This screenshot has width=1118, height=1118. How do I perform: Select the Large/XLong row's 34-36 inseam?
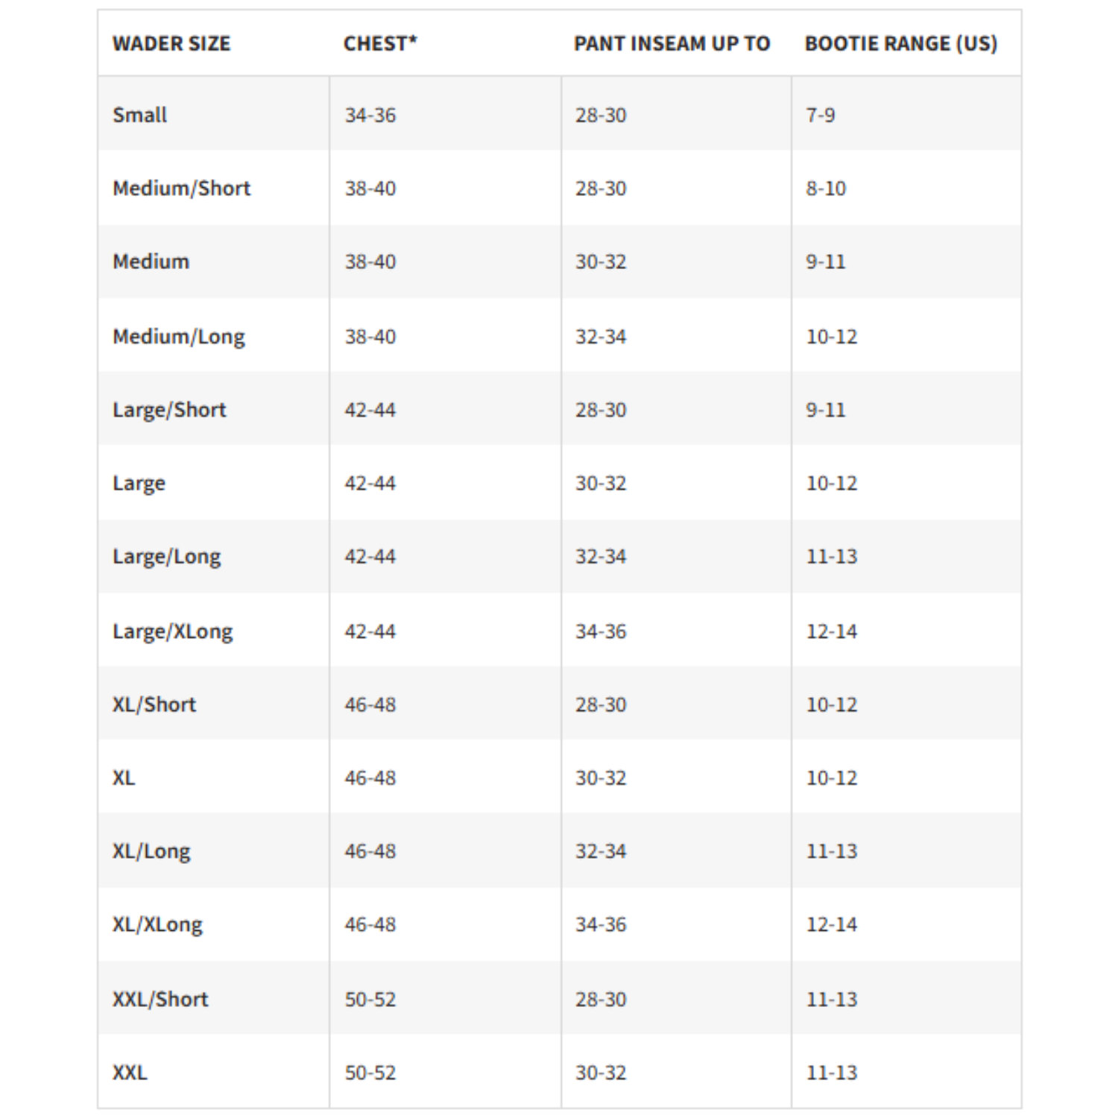click(x=601, y=632)
